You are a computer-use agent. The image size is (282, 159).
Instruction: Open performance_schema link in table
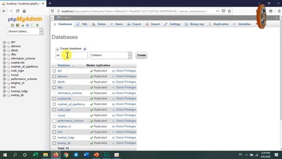click(70, 121)
